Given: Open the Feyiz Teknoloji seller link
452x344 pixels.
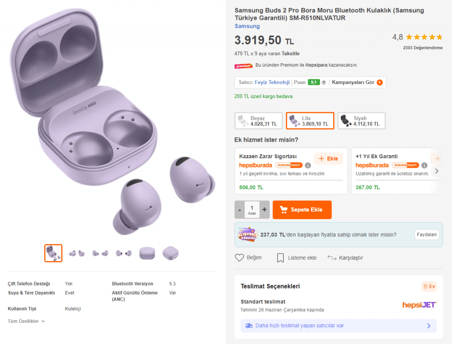Looking at the screenshot, I should pos(272,83).
